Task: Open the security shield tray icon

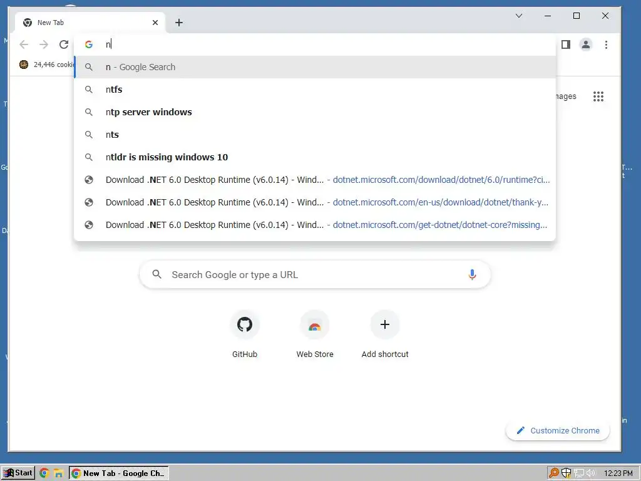Action: (x=566, y=473)
